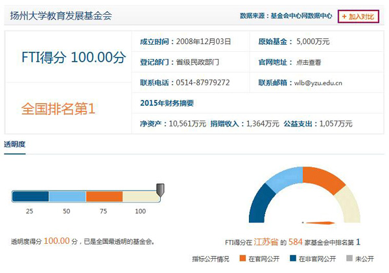389x273 pixels.
Task: Click the 扬州大学教育发展基金会 title
Action: coord(61,16)
